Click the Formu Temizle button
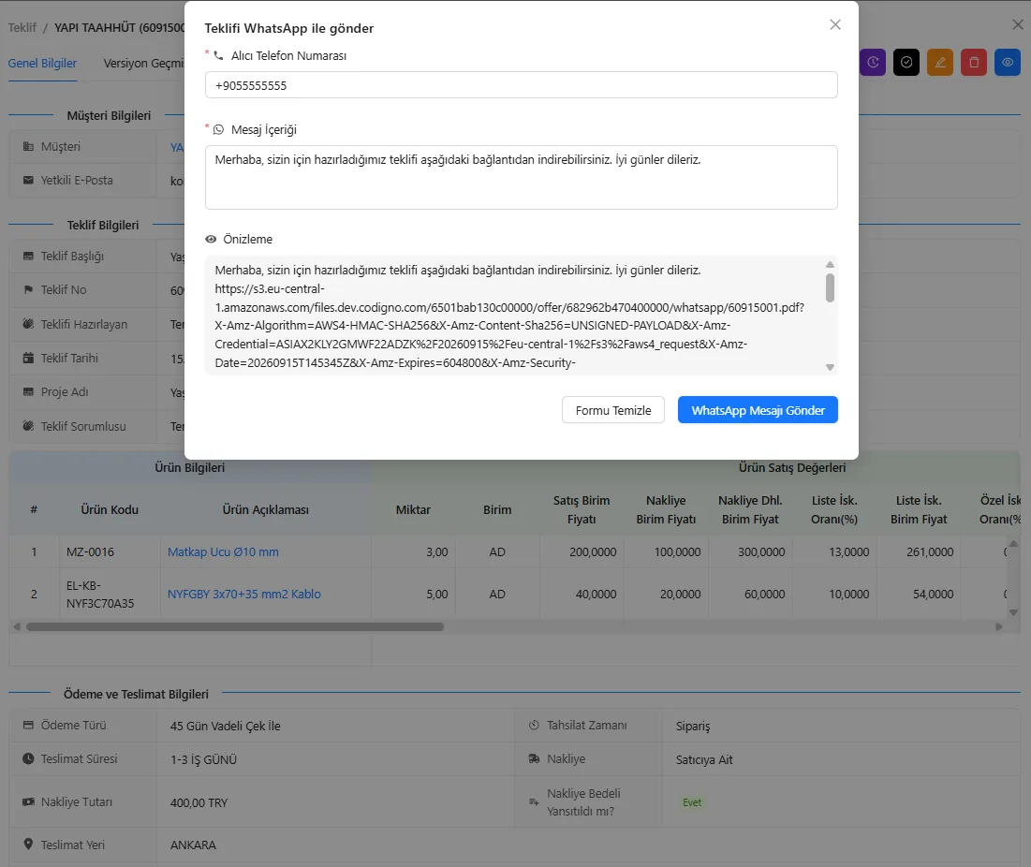 click(x=612, y=410)
